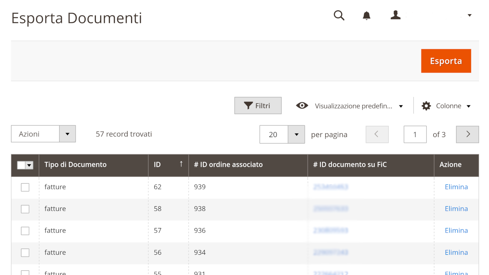Click the previous page arrow
The height and width of the screenshot is (275, 489).
377,134
